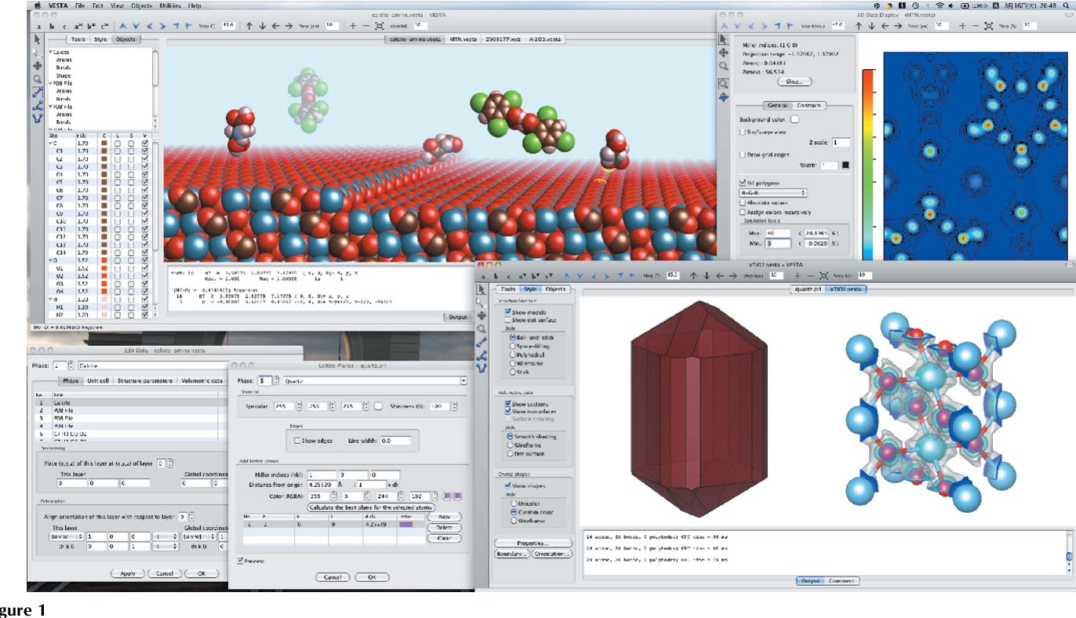Click the translate down arrow in calcite toolbar

(x=263, y=25)
